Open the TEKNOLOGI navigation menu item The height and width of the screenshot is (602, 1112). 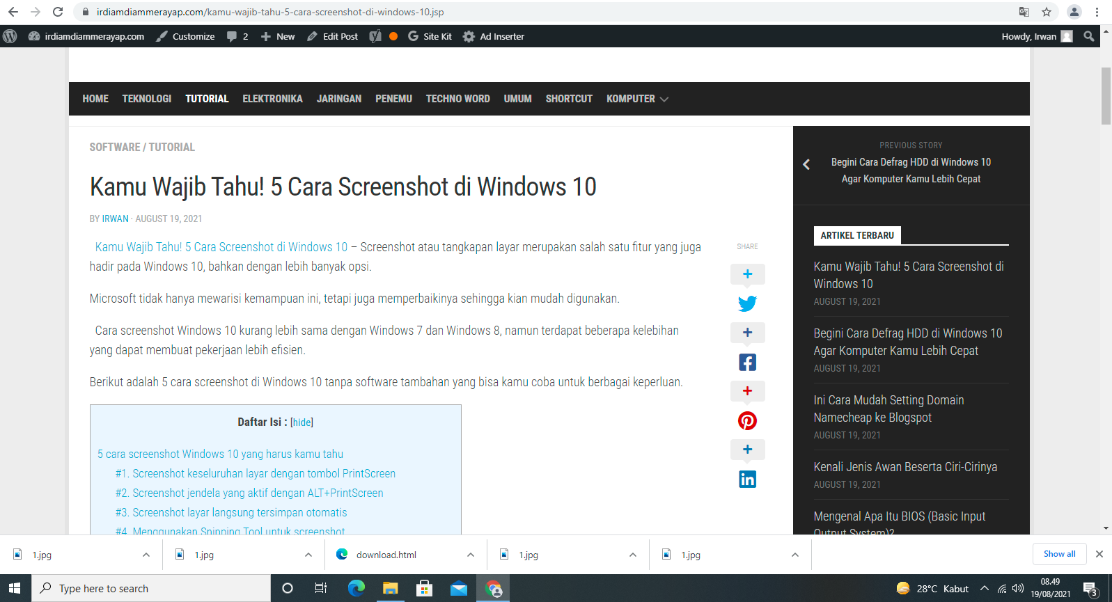(x=146, y=99)
